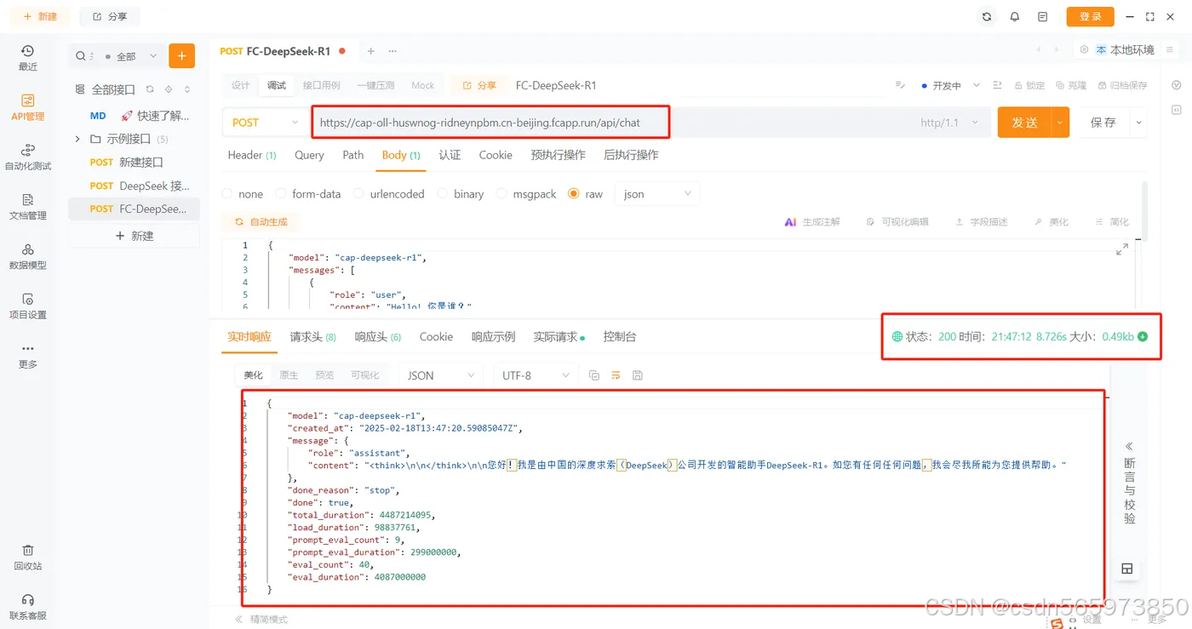Viewport: 1192px width, 629px height.
Task: Open the 保存 button's arrow dropdown
Action: [x=1138, y=123]
